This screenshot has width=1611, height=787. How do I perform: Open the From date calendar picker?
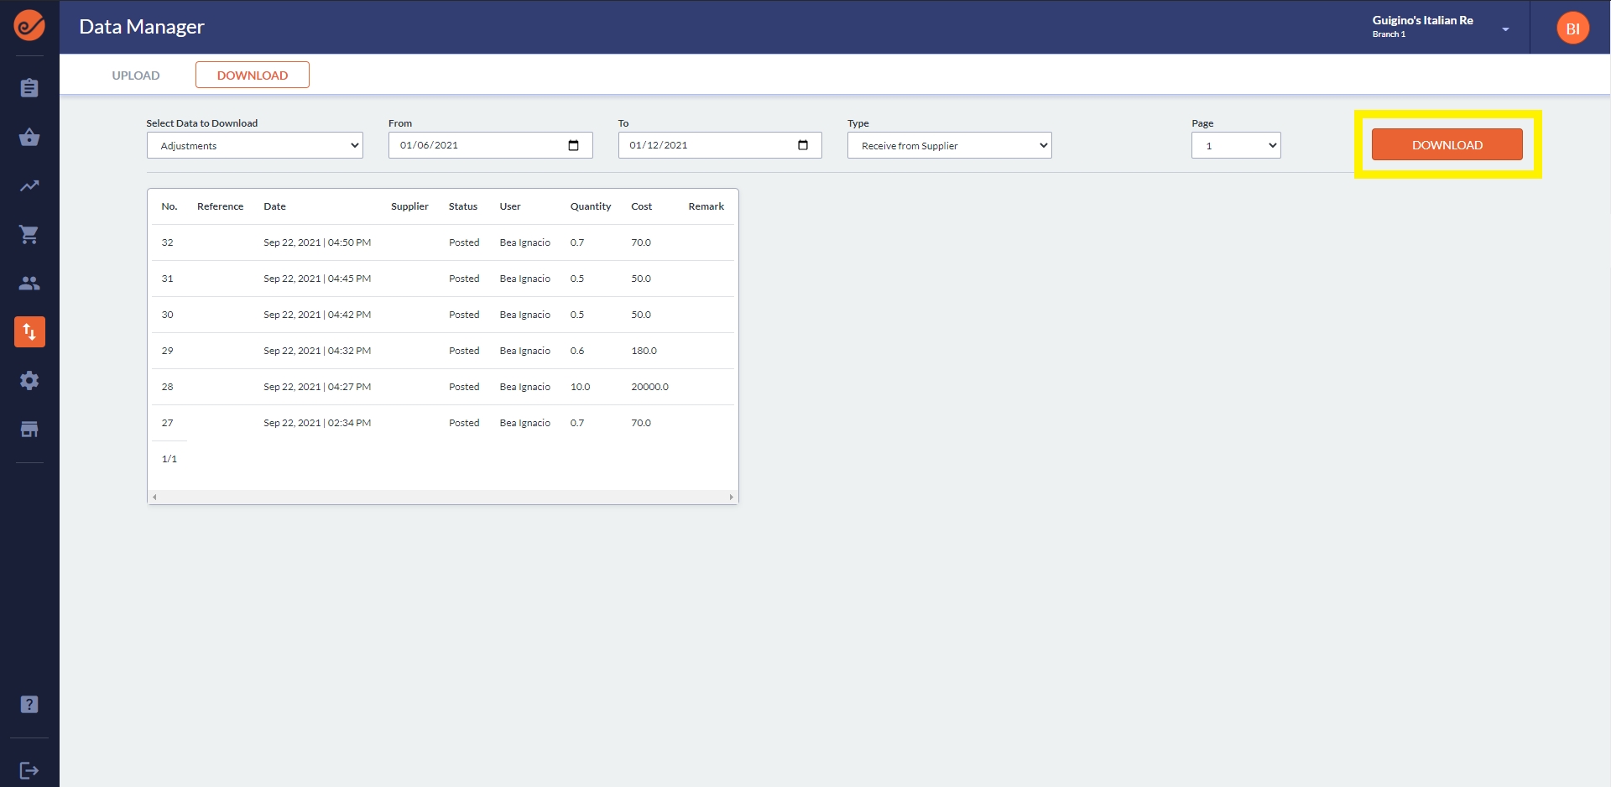574,145
